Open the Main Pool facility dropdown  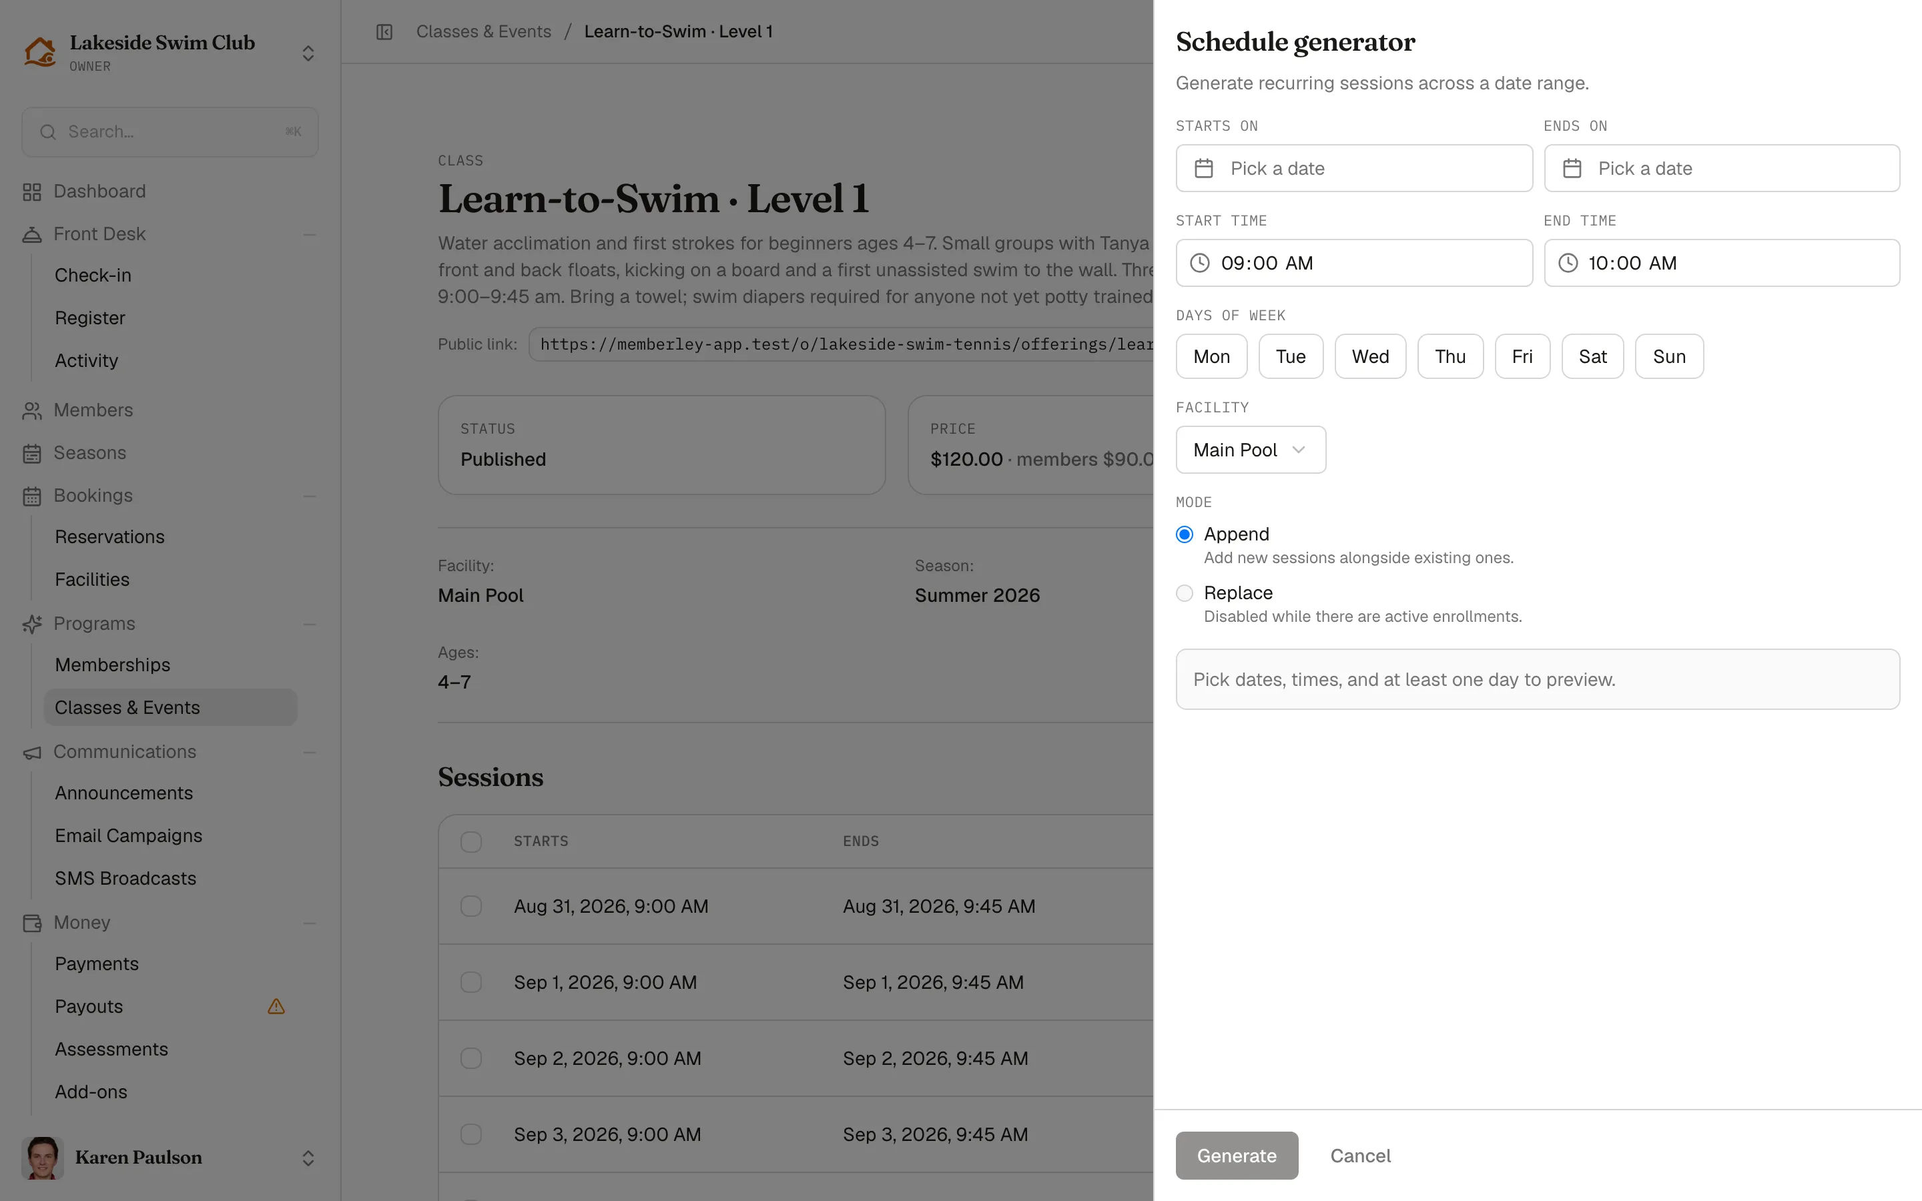[x=1251, y=450]
